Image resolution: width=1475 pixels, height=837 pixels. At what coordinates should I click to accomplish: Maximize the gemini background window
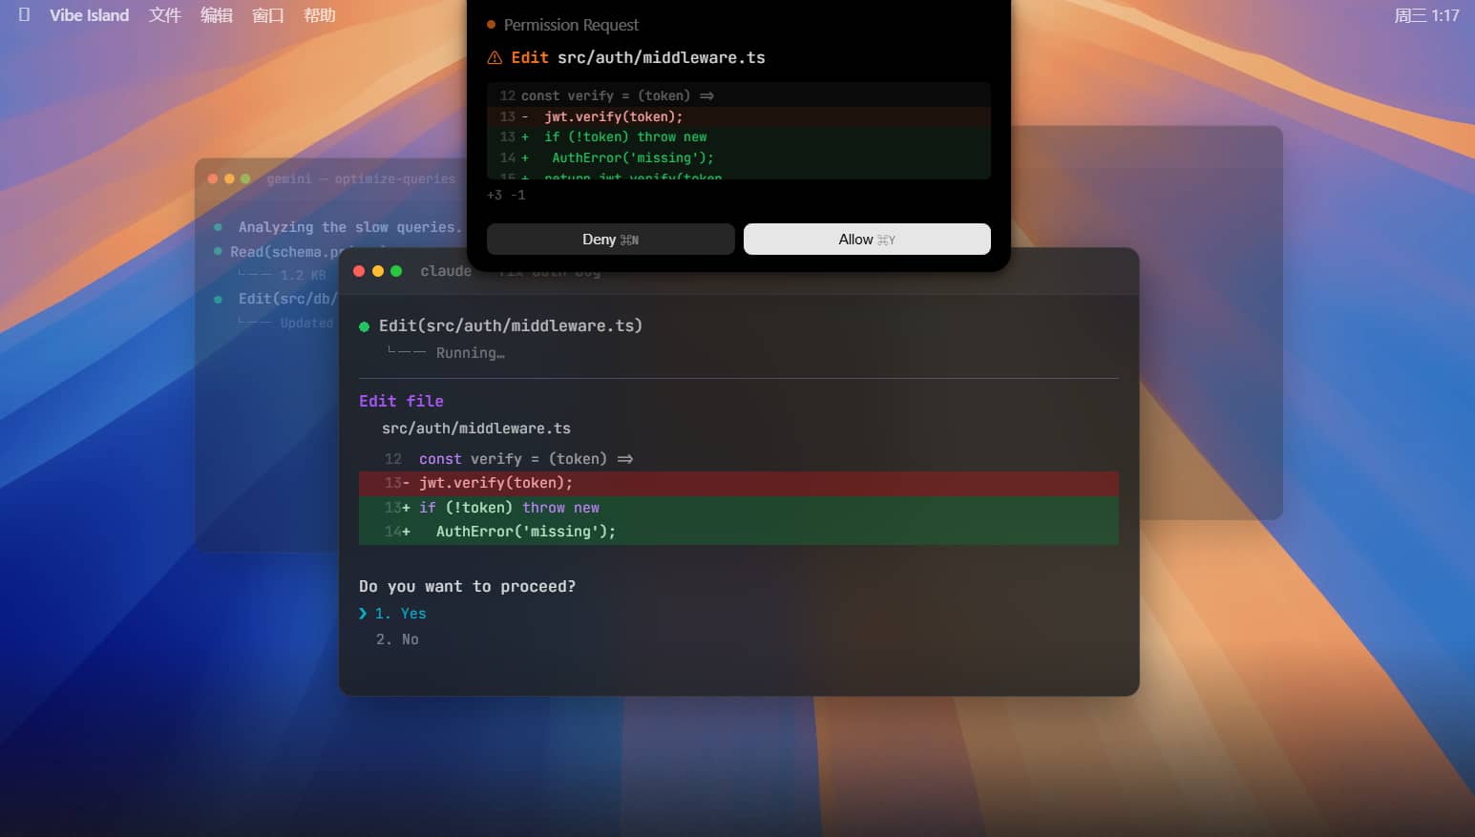[x=245, y=178]
